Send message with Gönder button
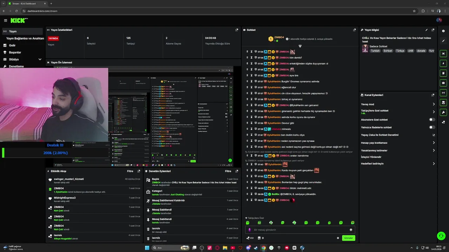The width and height of the screenshot is (449, 252). pyautogui.click(x=348, y=238)
